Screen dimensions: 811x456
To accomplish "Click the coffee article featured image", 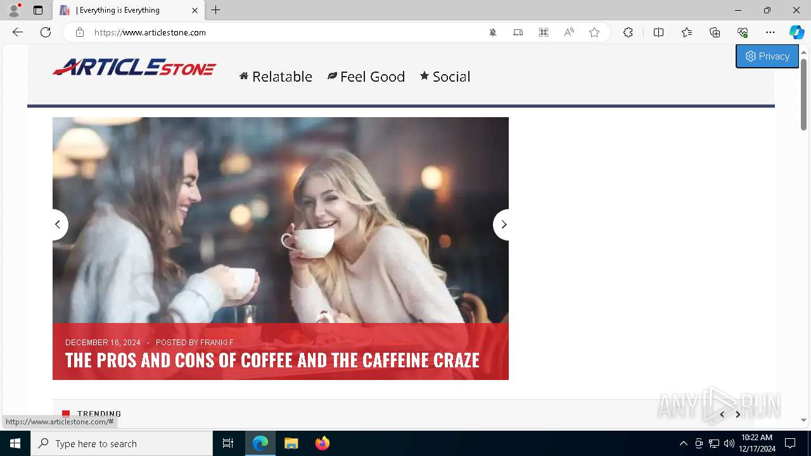I will pyautogui.click(x=281, y=220).
